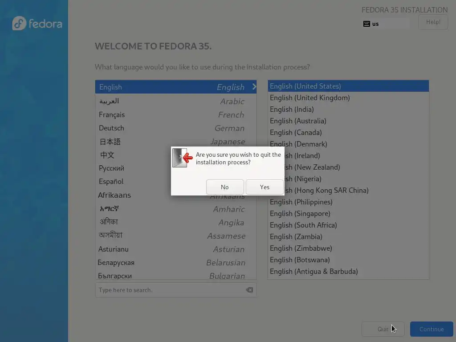Image resolution: width=456 pixels, height=342 pixels.
Task: Clear the language search with the backspace icon
Action: pos(249,290)
